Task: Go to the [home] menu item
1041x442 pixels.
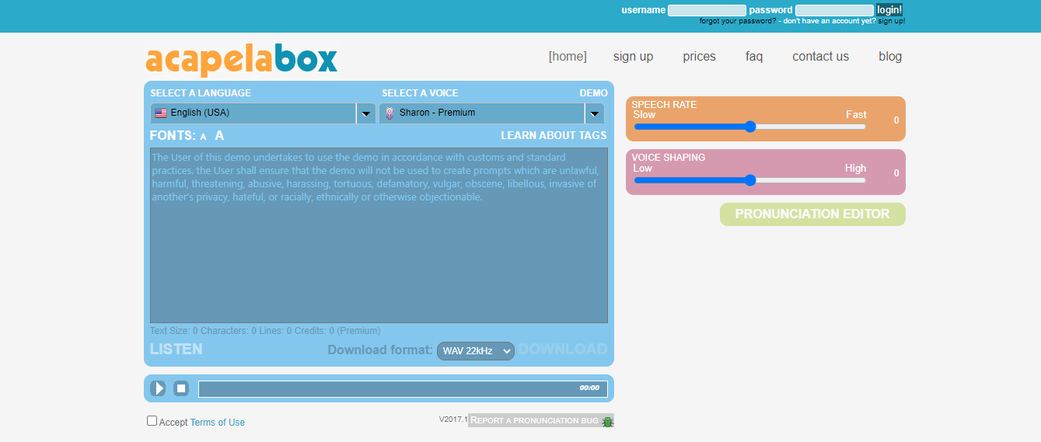Action: point(568,57)
